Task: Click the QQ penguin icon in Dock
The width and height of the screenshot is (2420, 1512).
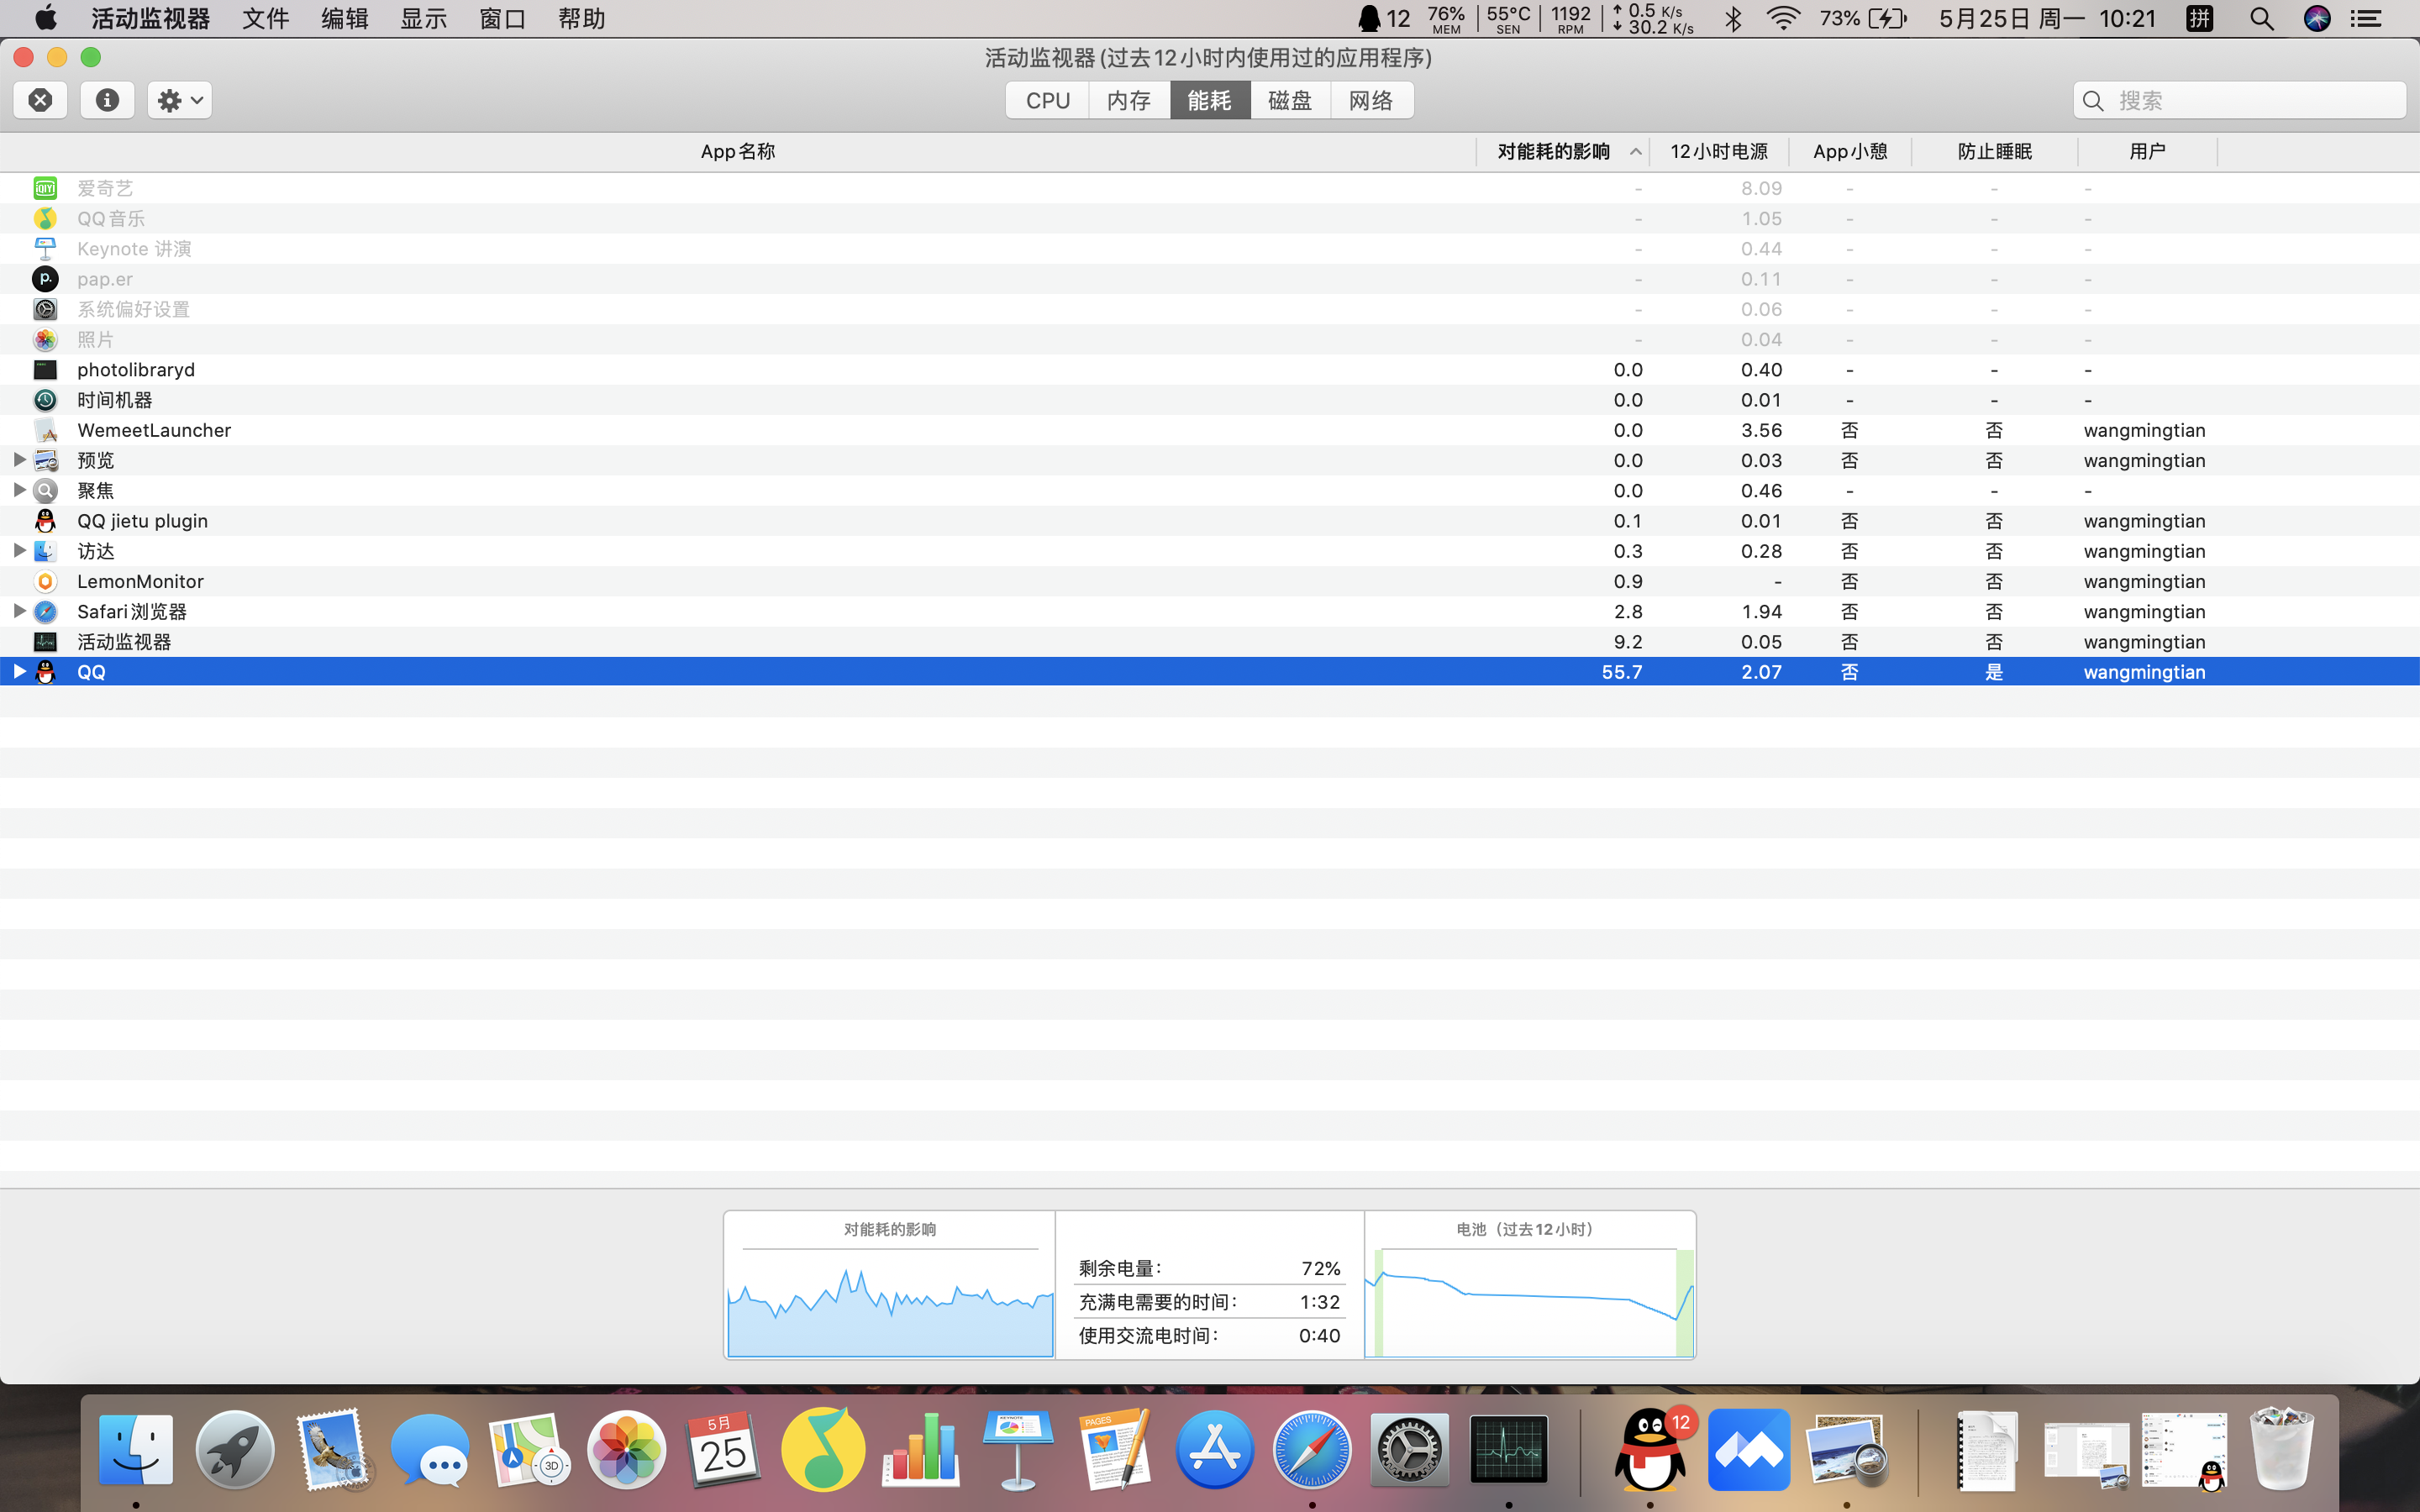Action: [1650, 1449]
